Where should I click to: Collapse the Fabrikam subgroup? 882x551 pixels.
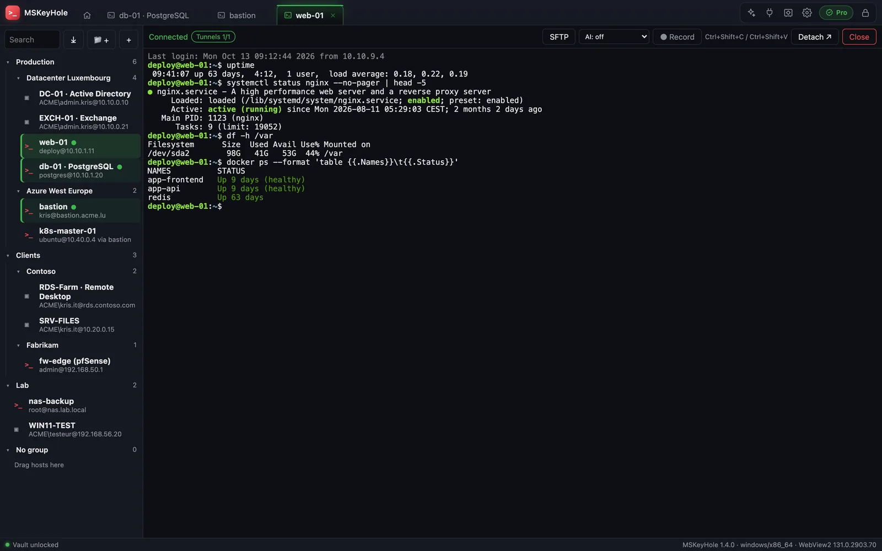coord(18,345)
